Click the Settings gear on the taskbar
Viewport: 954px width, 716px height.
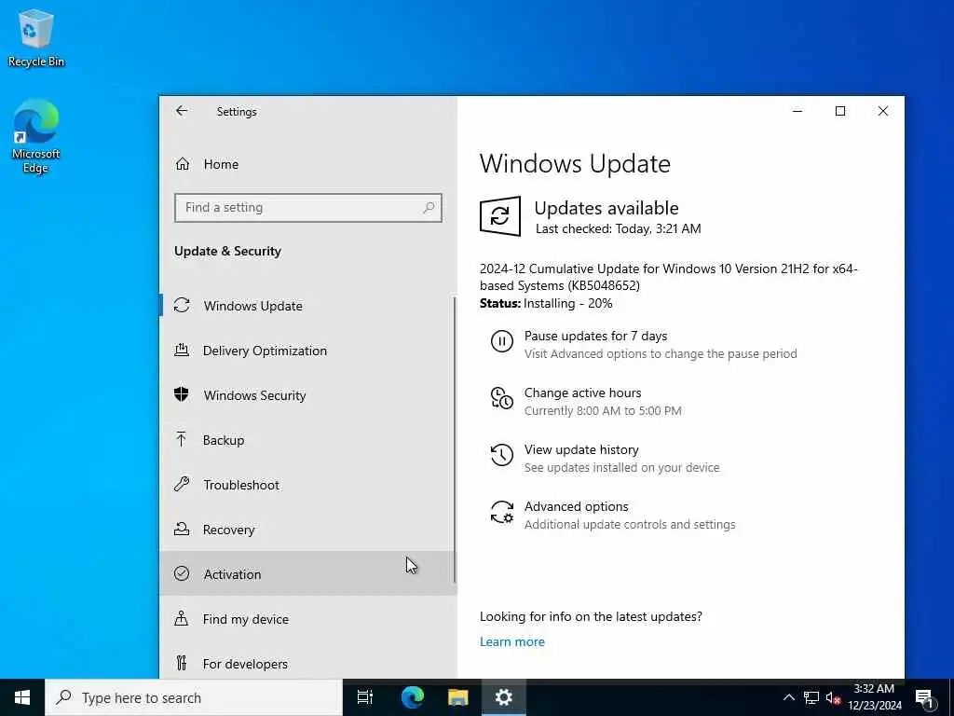(504, 697)
